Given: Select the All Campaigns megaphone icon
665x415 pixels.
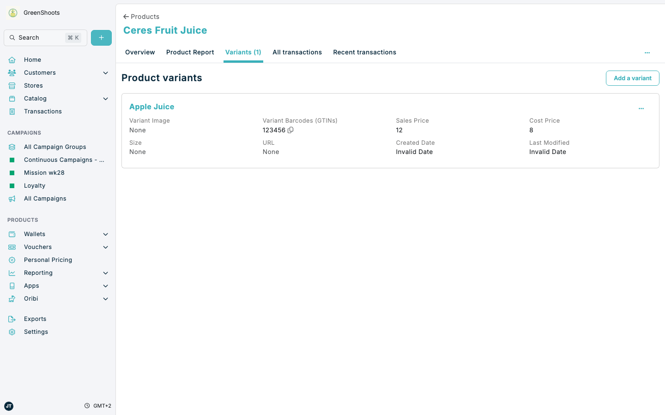Looking at the screenshot, I should (x=12, y=198).
